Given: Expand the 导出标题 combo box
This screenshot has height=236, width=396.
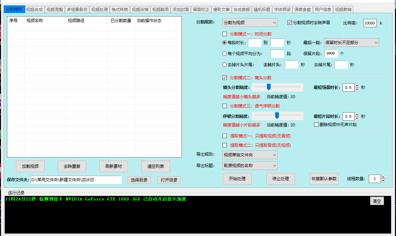Looking at the screenshot, I should pos(250,166).
